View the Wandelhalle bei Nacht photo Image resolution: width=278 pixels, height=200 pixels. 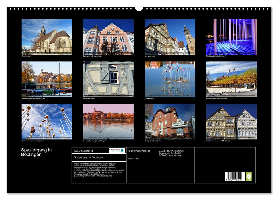pyautogui.click(x=231, y=37)
